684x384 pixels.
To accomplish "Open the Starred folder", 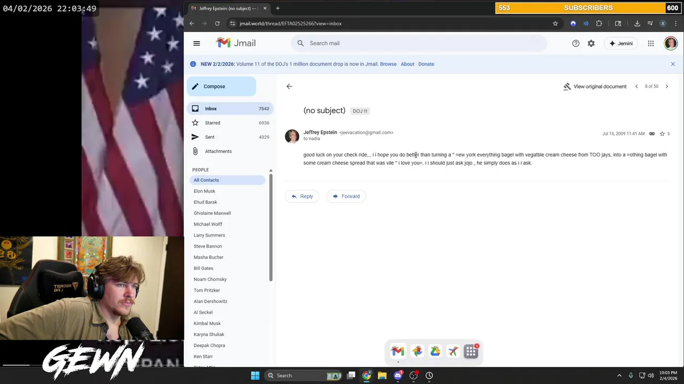I will point(230,123).
